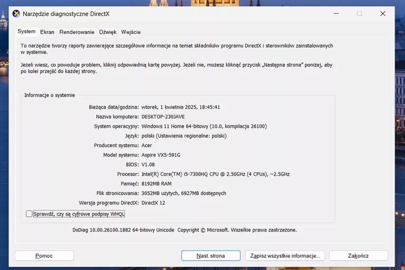Enable the WHQL digital signatures checkbox
The image size is (405, 270).
(x=29, y=214)
